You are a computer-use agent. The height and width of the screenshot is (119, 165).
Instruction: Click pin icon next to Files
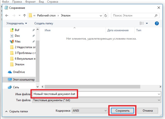33,42
